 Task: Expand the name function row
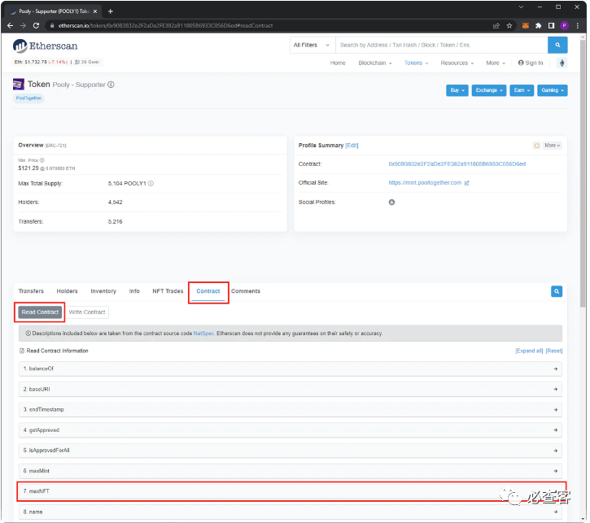point(290,512)
